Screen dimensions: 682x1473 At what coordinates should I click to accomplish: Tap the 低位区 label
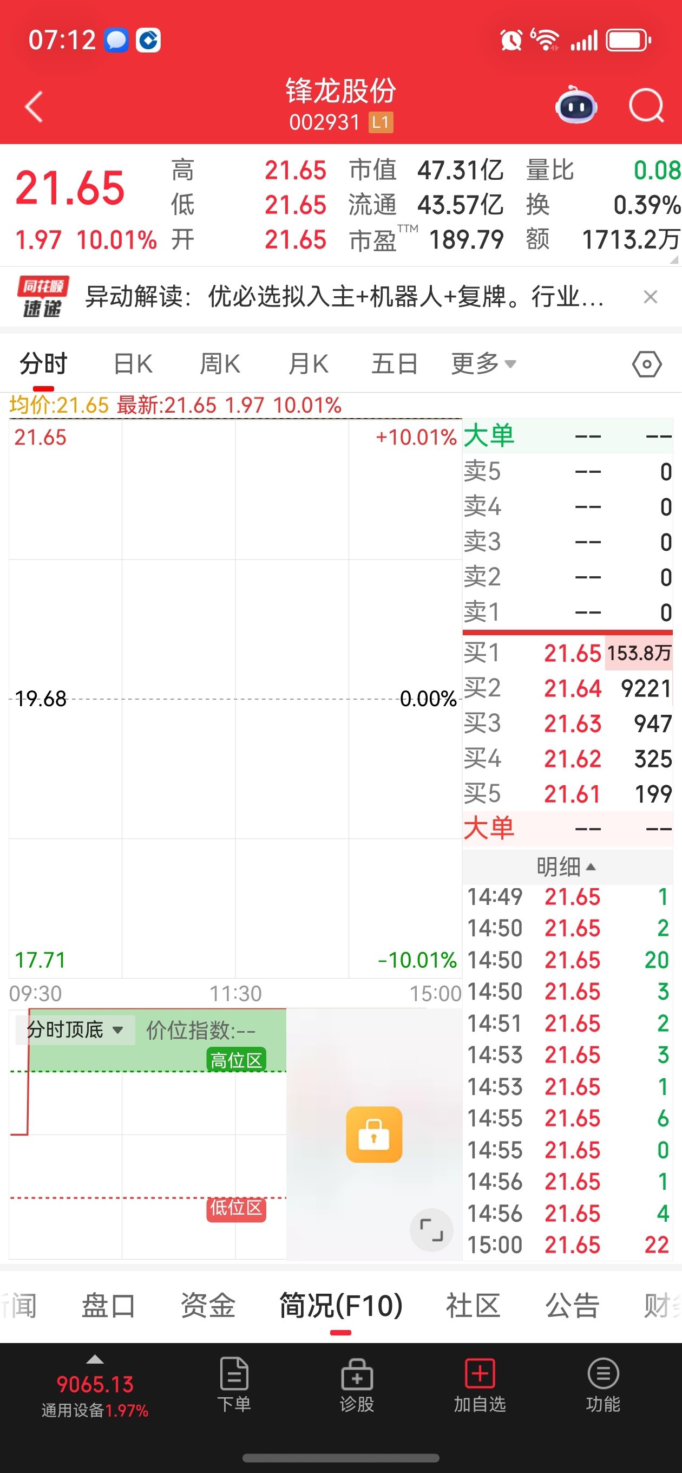pos(236,1207)
